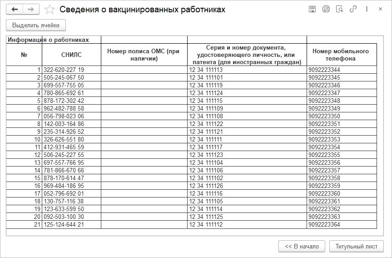Image resolution: width=392 pixels, height=258 pixels.
Task: Select document cell '12 34 111111'
Action: pyautogui.click(x=247, y=140)
